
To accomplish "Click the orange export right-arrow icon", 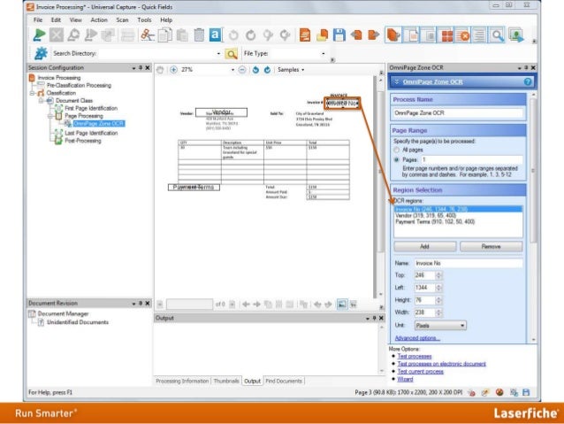I will pos(373,35).
